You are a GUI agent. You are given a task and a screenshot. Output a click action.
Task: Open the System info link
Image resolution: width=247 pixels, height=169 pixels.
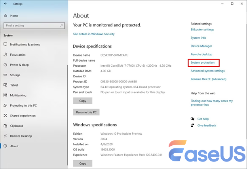click(198, 38)
